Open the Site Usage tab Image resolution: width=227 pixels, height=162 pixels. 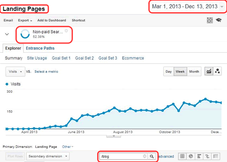pyautogui.click(x=37, y=58)
